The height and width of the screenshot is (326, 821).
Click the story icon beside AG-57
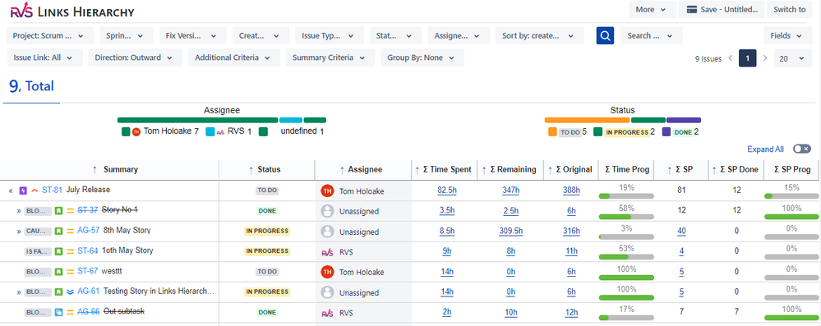(59, 231)
